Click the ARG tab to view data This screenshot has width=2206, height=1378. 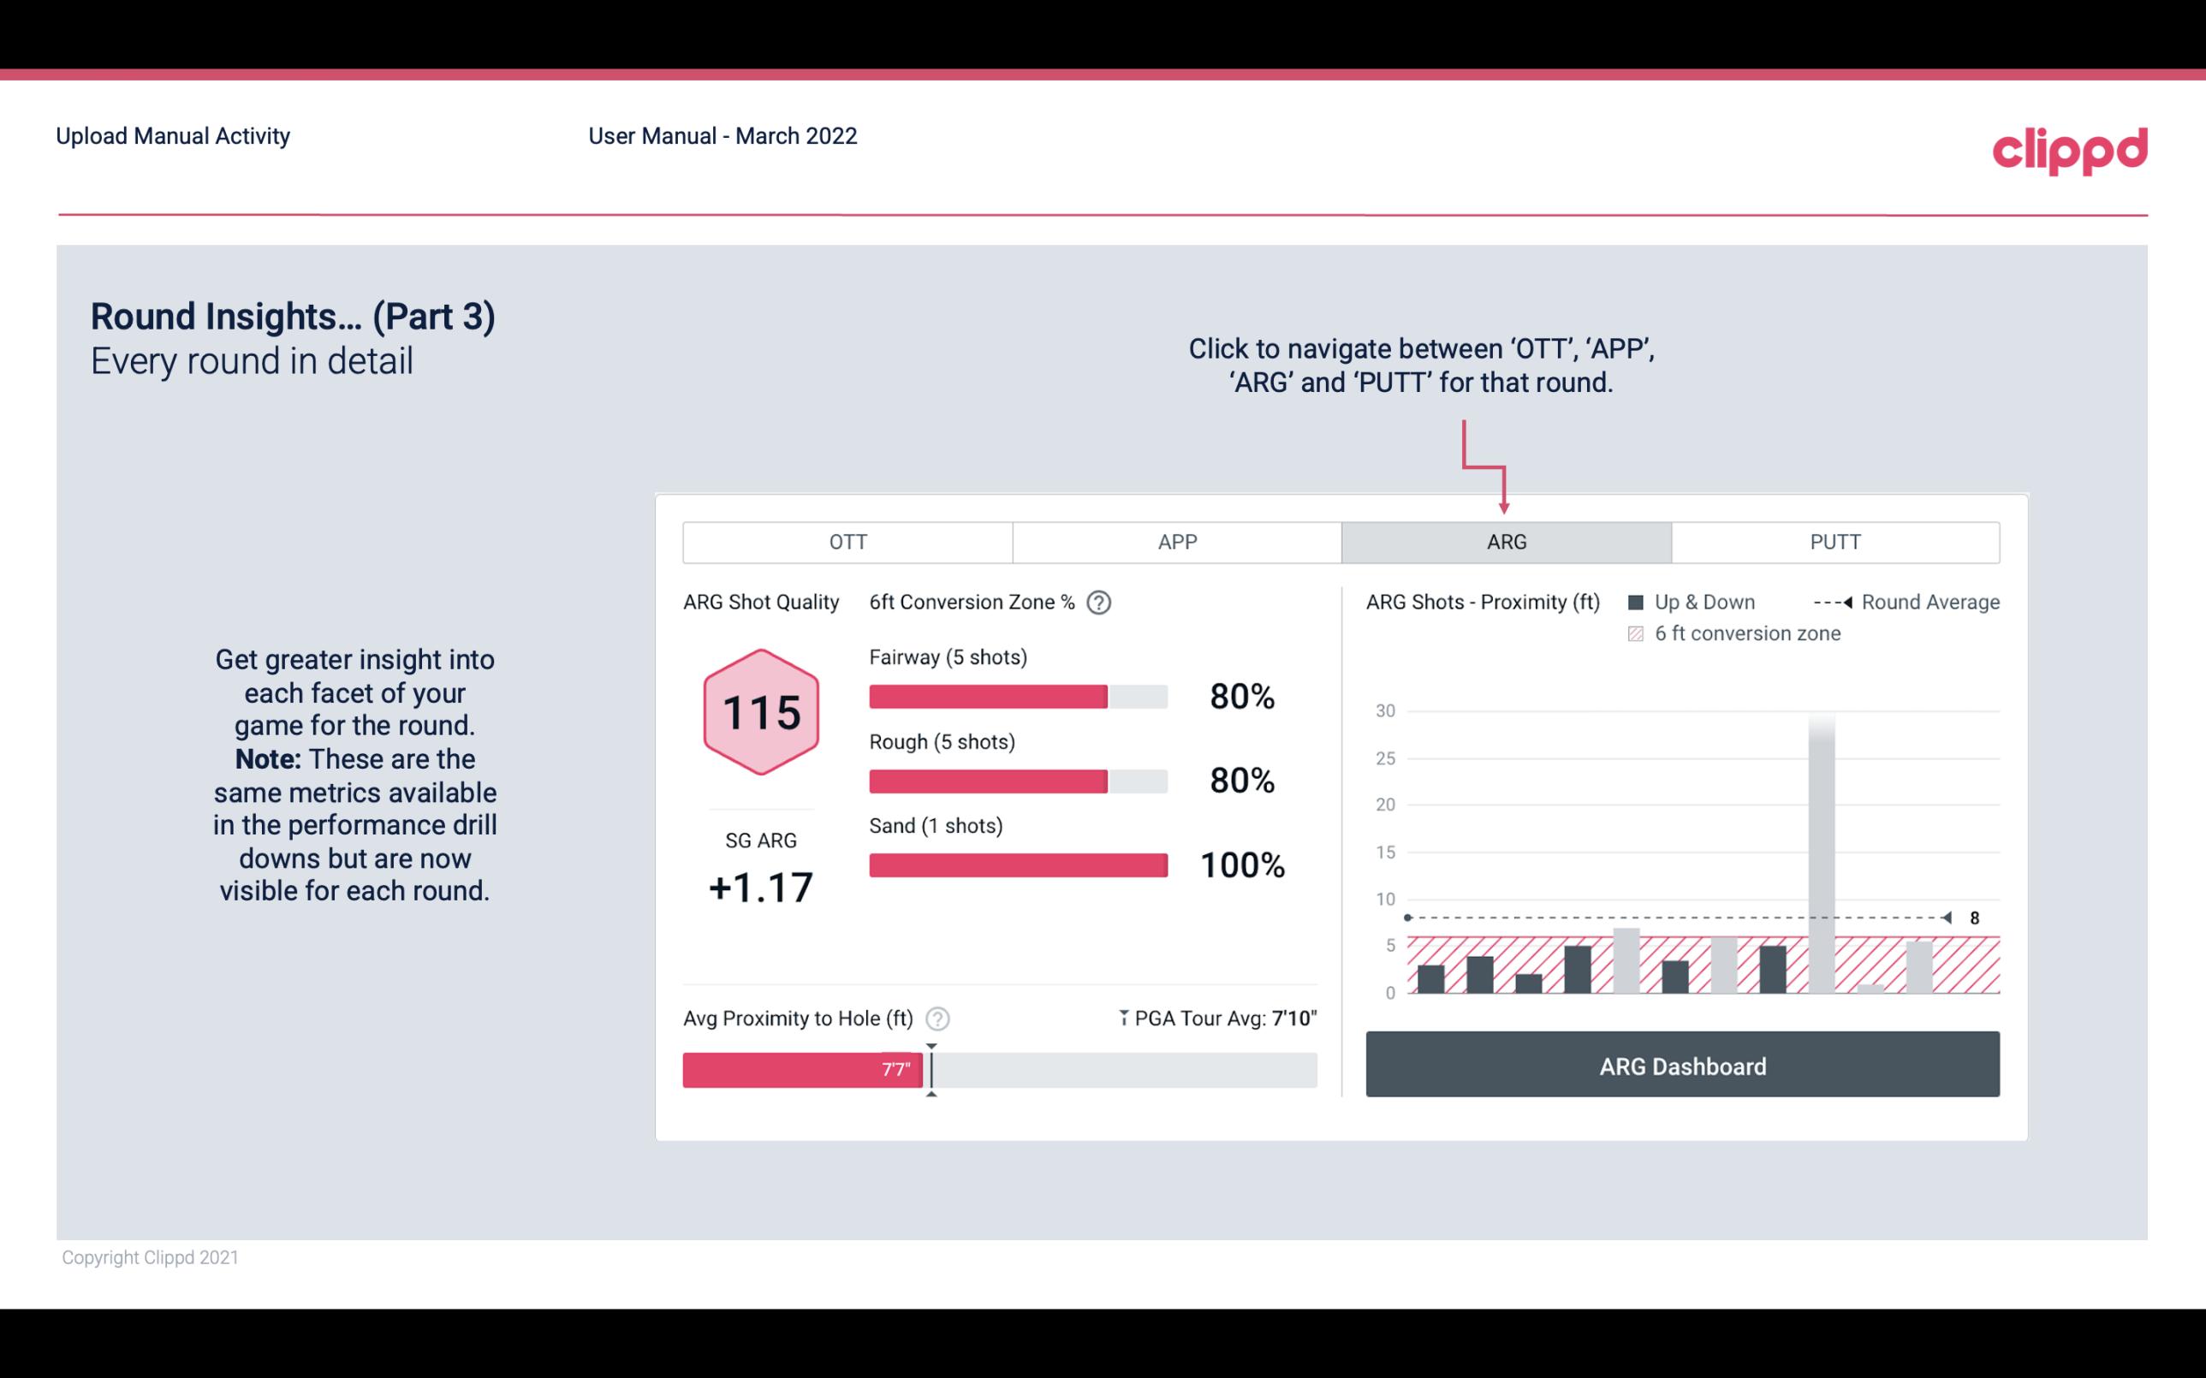(1503, 543)
